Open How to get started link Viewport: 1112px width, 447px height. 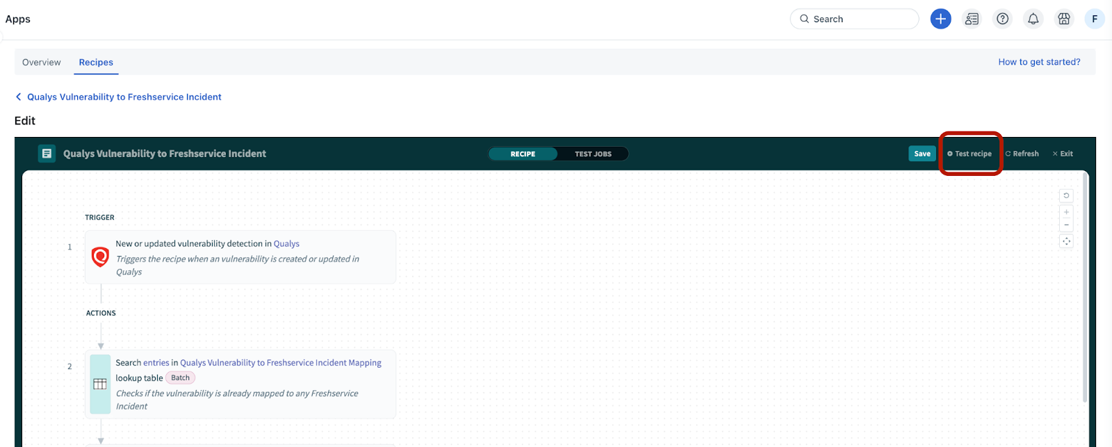pyautogui.click(x=1039, y=62)
